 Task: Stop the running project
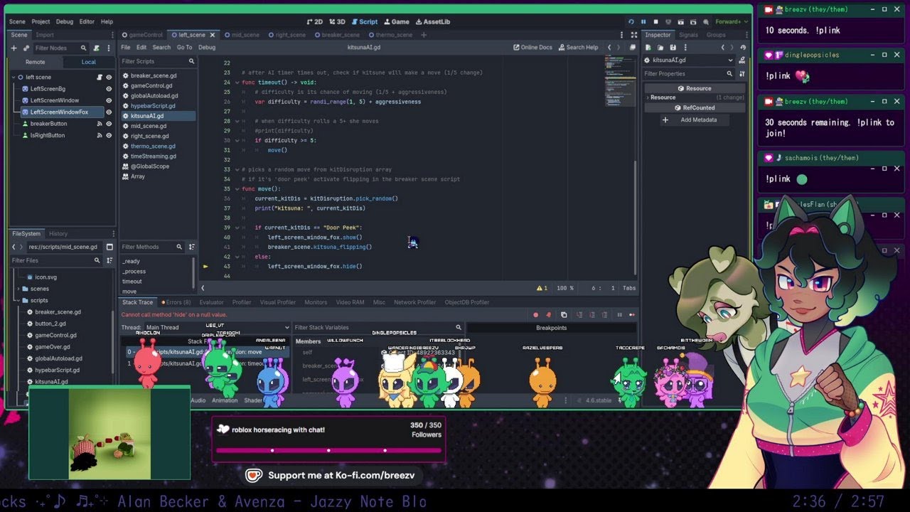tap(655, 21)
